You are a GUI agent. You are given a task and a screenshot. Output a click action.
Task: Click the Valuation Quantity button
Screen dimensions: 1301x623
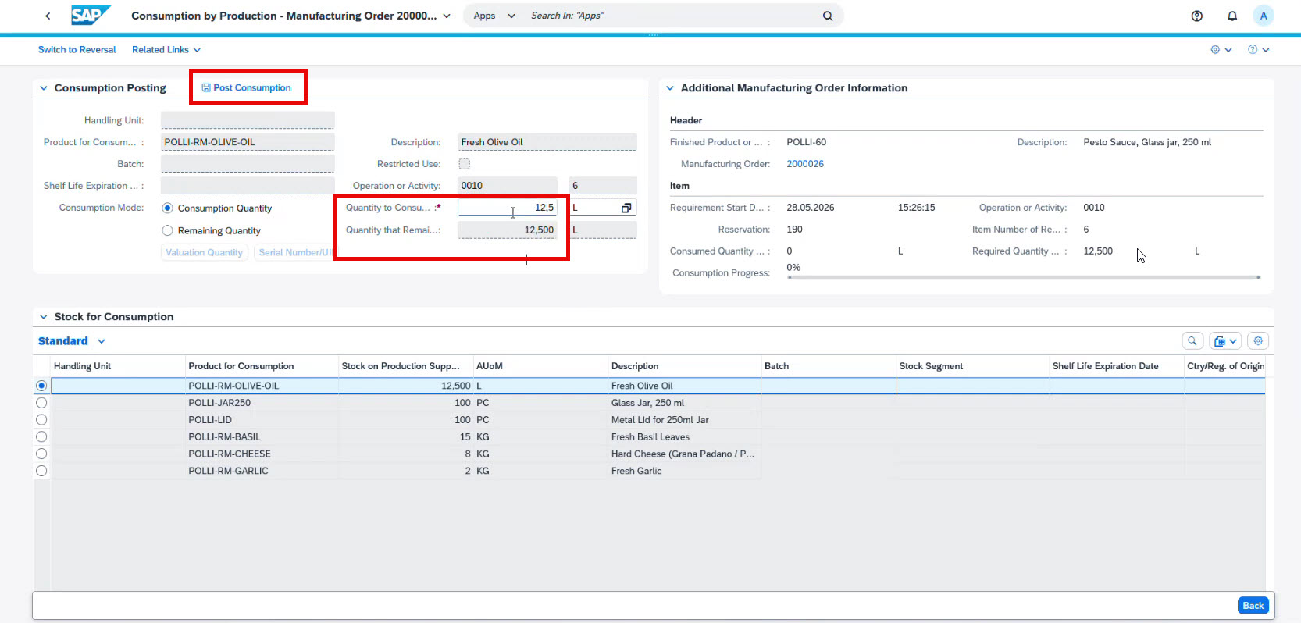click(205, 252)
